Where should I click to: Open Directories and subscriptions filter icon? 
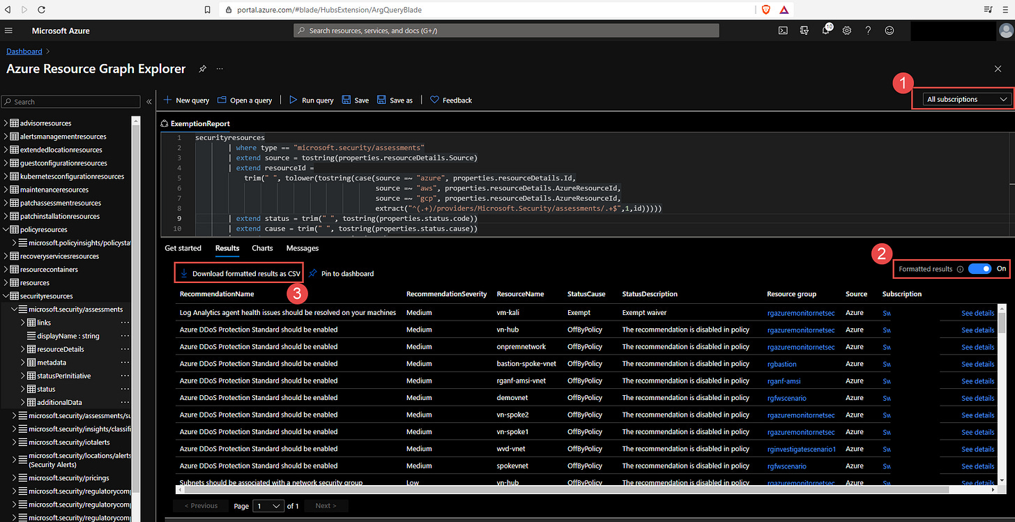[x=804, y=31]
